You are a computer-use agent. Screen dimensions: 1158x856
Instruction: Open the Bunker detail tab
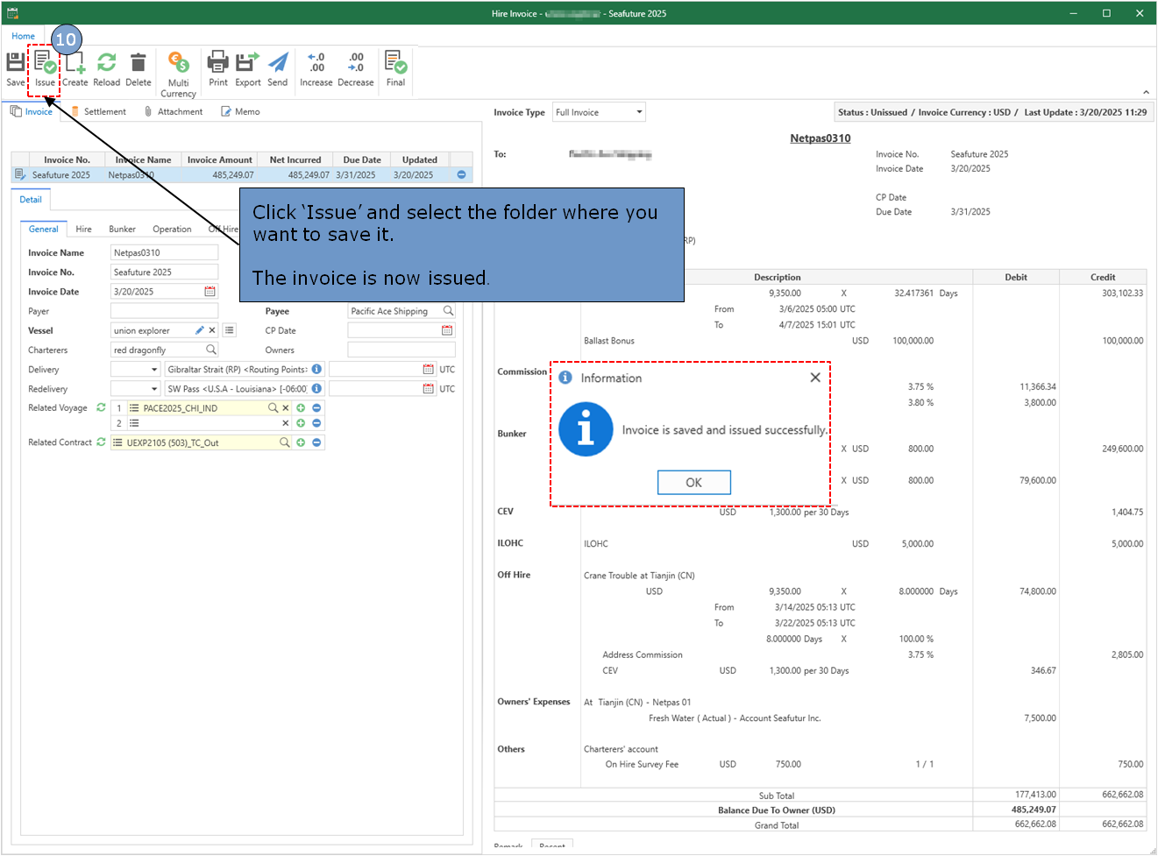point(122,230)
